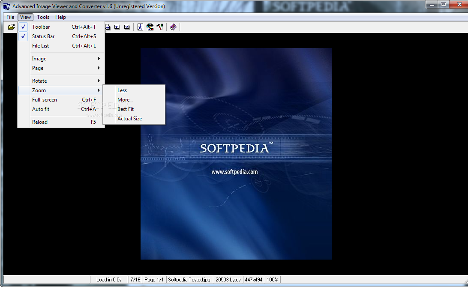The image size is (468, 287).
Task: Click the colored shapes converter icon
Action: coord(150,27)
